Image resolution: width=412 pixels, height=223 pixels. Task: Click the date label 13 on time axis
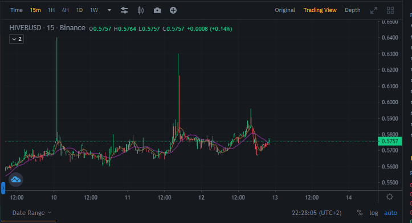click(x=275, y=197)
